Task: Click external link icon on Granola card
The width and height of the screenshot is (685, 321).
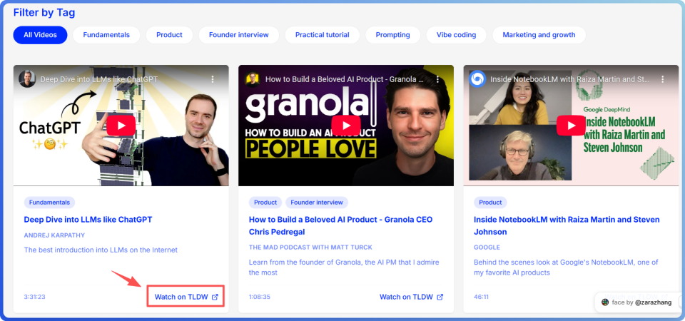Action: [x=440, y=297]
